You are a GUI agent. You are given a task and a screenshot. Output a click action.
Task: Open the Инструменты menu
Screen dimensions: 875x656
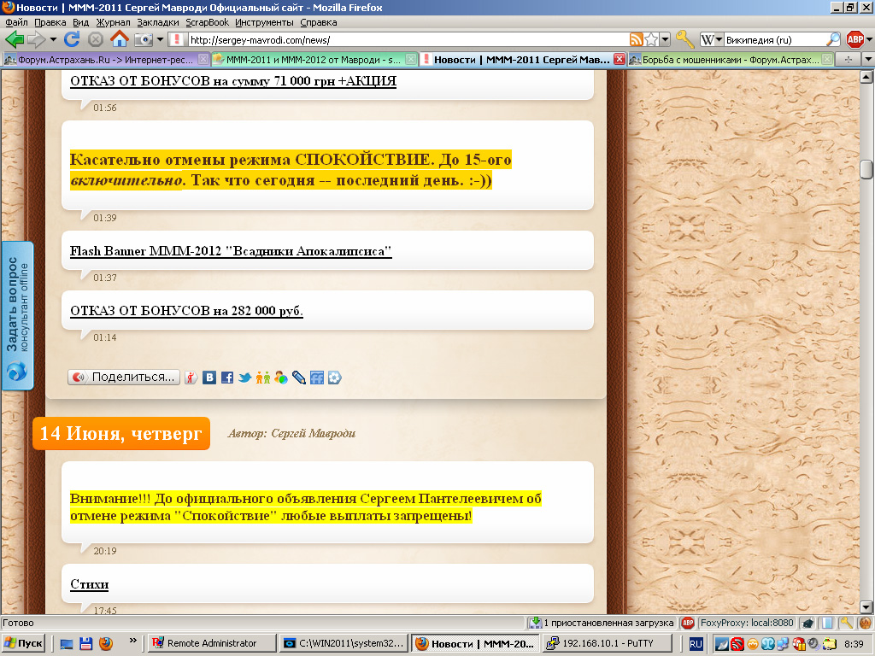pos(264,22)
